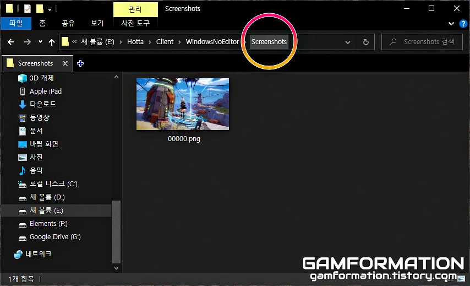Open the 사진 도구 ribbon tab

click(135, 23)
